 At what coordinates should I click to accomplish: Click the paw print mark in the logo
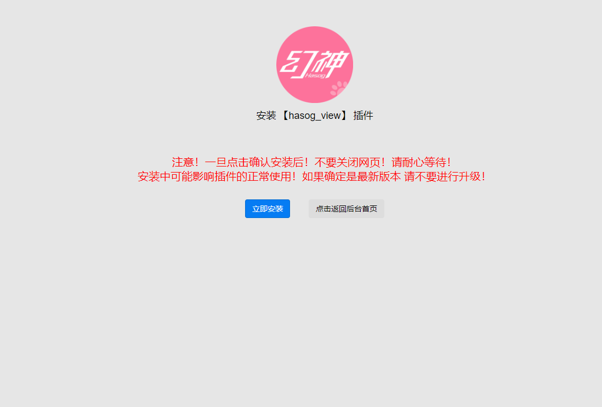(339, 89)
